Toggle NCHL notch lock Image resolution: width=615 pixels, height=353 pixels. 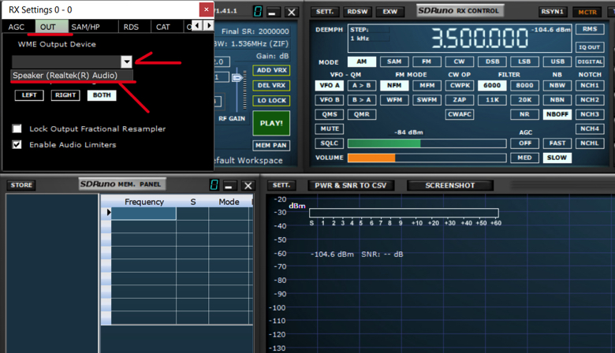(x=590, y=143)
